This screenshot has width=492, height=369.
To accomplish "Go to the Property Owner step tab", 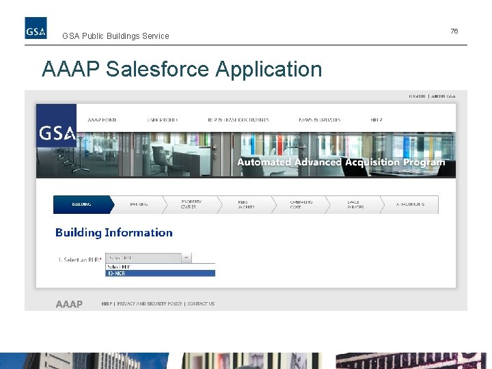I will tap(191, 204).
